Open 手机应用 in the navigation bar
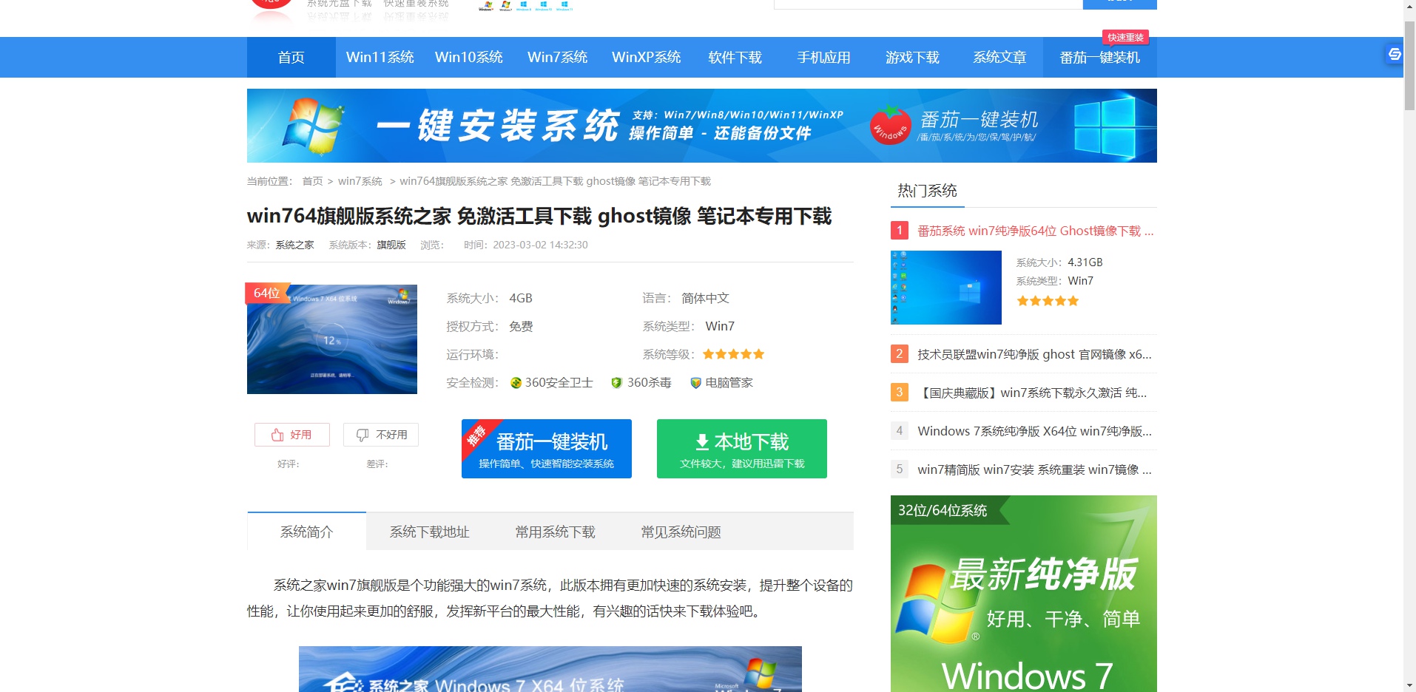The width and height of the screenshot is (1416, 692). coord(823,58)
